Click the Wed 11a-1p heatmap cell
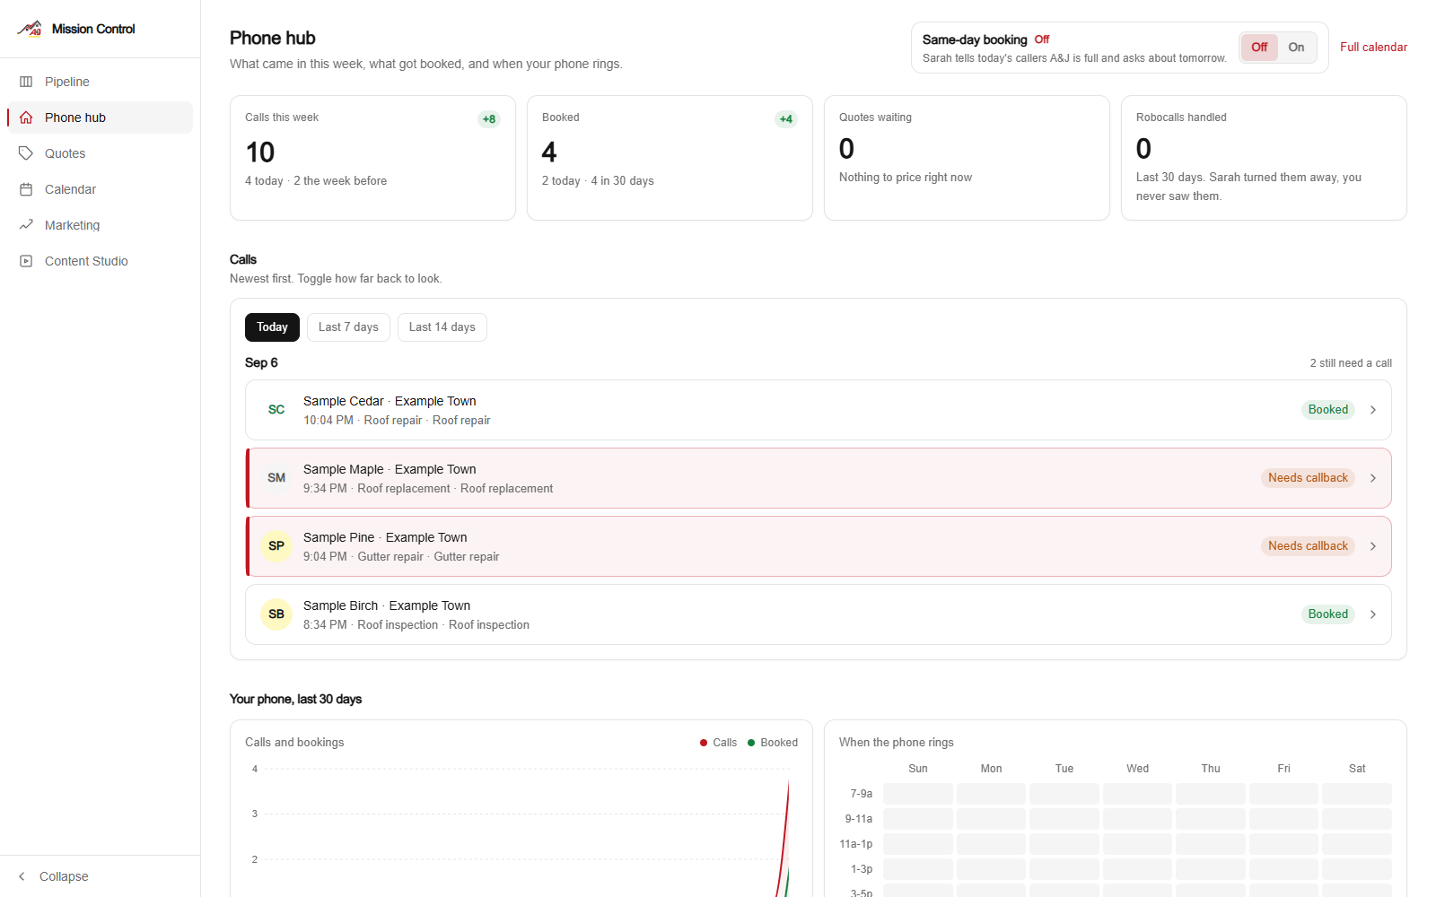Viewport: 1436px width, 897px height. pyautogui.click(x=1137, y=844)
